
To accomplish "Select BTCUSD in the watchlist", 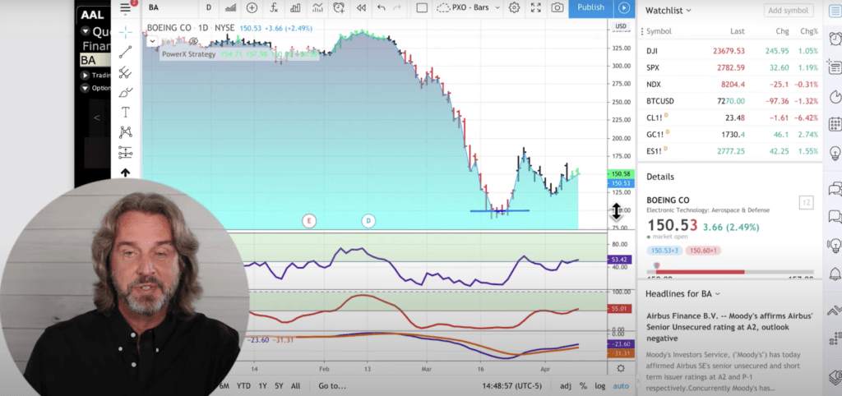I will tap(730, 101).
